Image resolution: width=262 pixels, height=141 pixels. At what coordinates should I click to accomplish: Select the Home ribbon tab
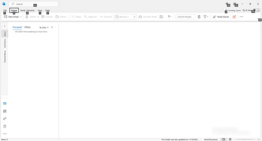click(14, 11)
